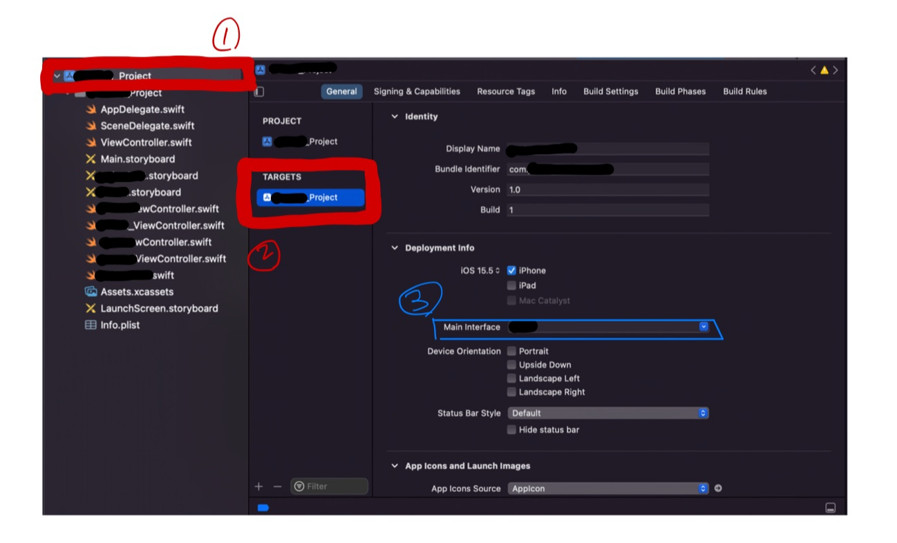
Task: Toggle the debug area icon at bottom right
Action: click(x=831, y=508)
